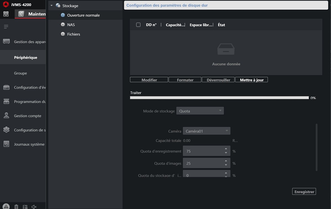The image size is (331, 209).
Task: Collapse the Stockage tree node
Action: [x=52, y=6]
